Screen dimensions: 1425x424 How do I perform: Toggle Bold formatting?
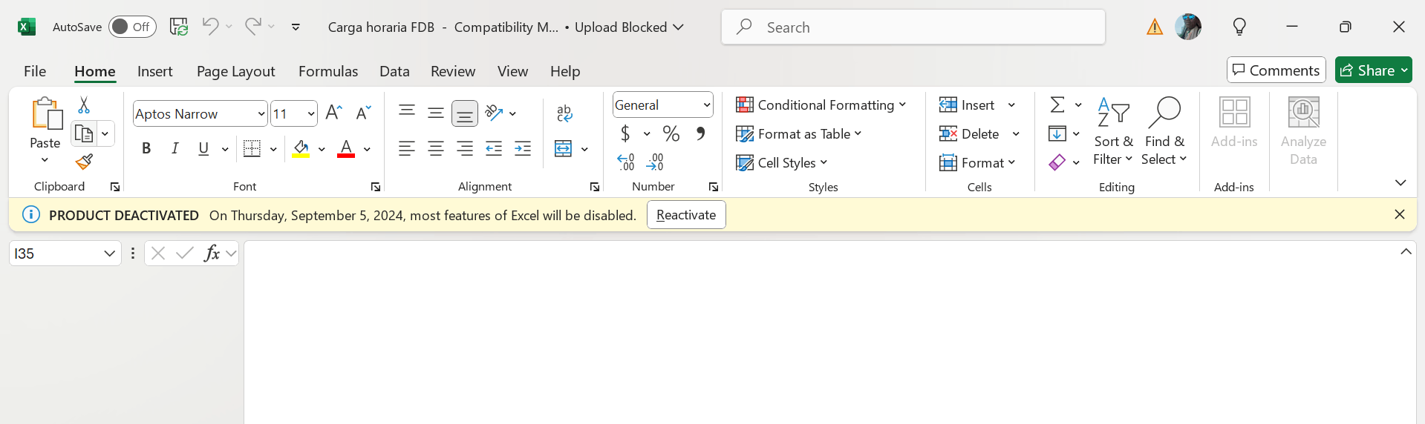coord(146,149)
